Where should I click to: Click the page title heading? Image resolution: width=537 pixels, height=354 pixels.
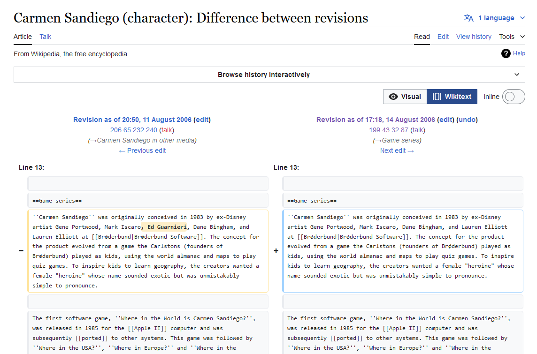(191, 18)
